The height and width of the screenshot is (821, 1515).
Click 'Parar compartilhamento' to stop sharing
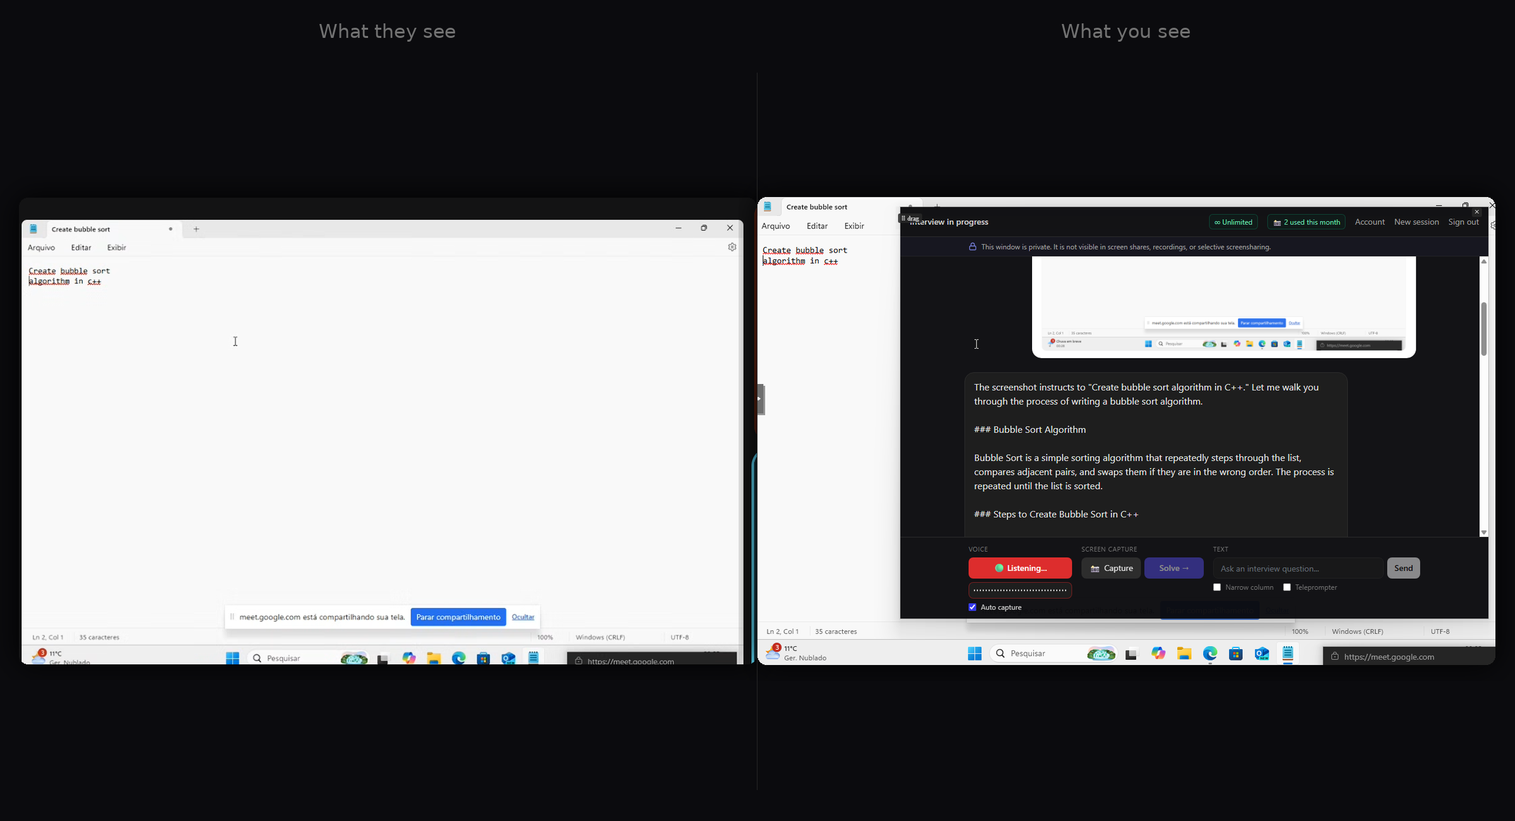[458, 617]
